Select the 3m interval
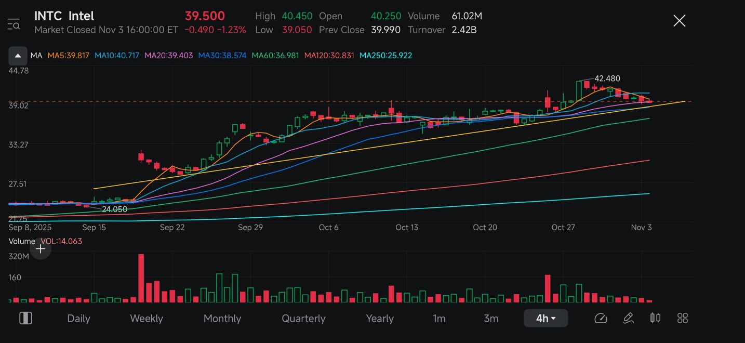745x343 pixels. click(x=491, y=319)
